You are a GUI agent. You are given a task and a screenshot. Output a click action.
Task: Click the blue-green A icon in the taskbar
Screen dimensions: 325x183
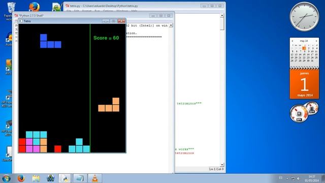tap(50, 178)
